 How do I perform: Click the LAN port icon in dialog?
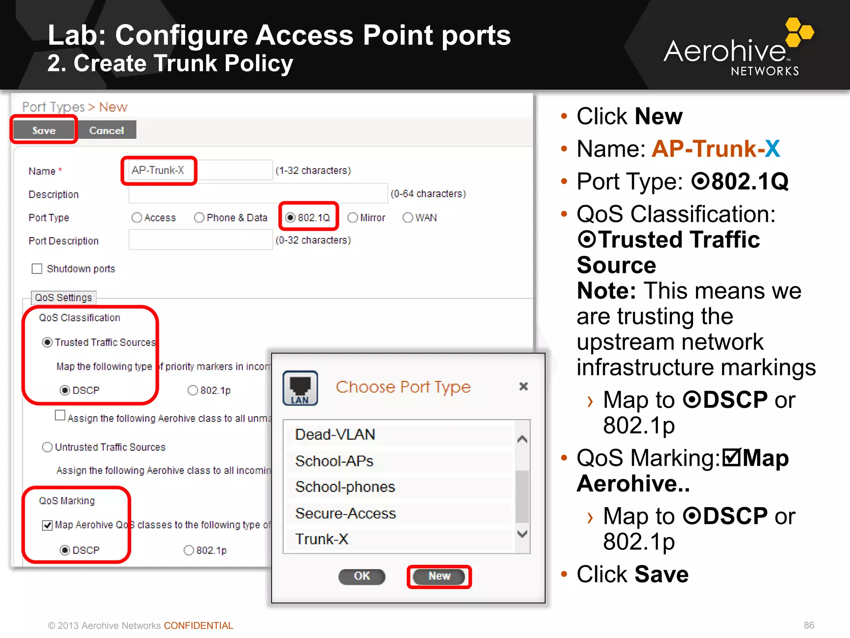coord(300,388)
